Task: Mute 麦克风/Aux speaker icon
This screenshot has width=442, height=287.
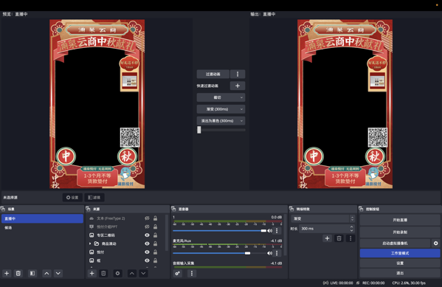Action: point(270,253)
